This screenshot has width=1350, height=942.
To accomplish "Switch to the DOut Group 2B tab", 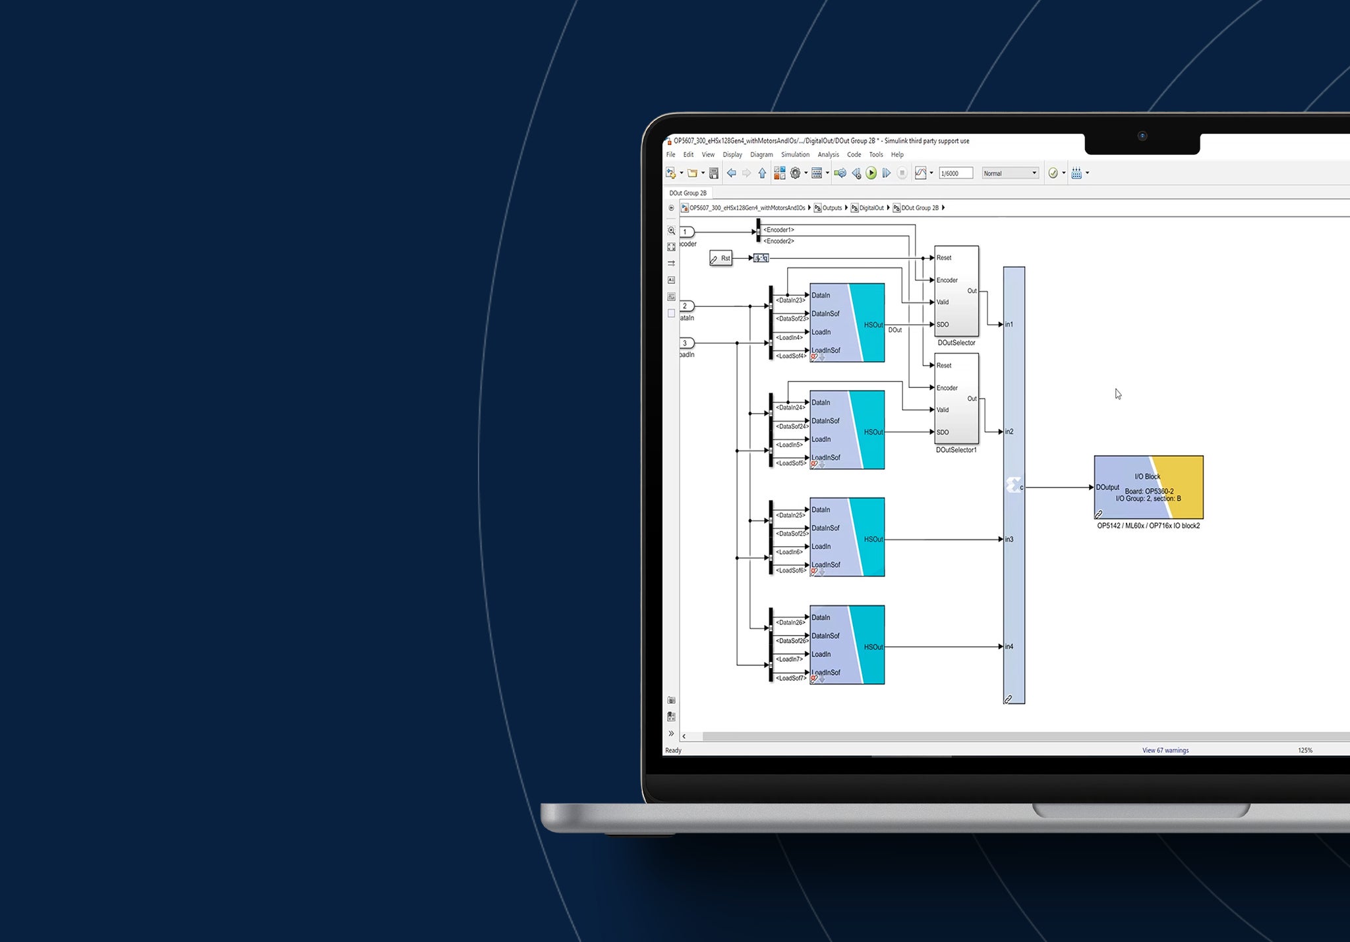I will click(x=688, y=193).
